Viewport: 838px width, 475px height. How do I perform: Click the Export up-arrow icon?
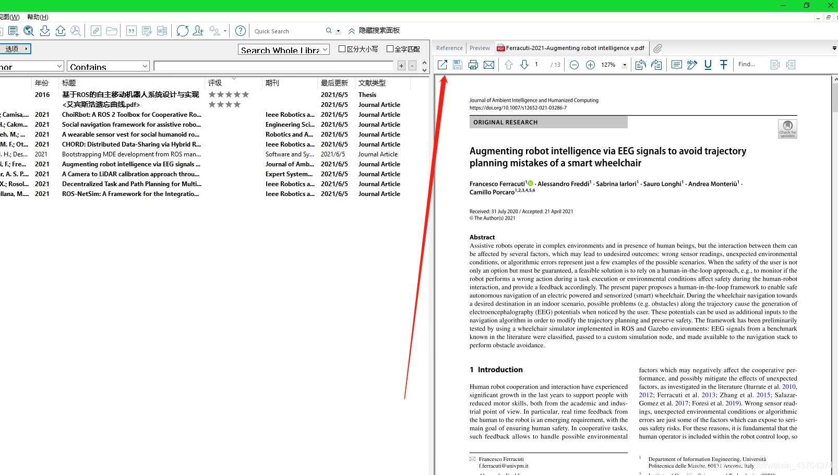(x=61, y=31)
